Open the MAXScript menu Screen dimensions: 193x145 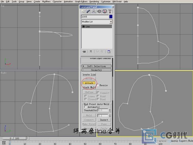click(x=117, y=1)
